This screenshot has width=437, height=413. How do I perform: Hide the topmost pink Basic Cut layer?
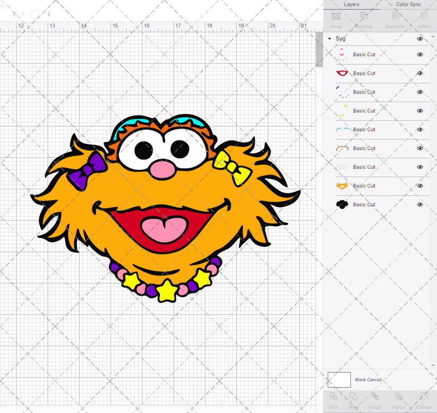point(419,55)
